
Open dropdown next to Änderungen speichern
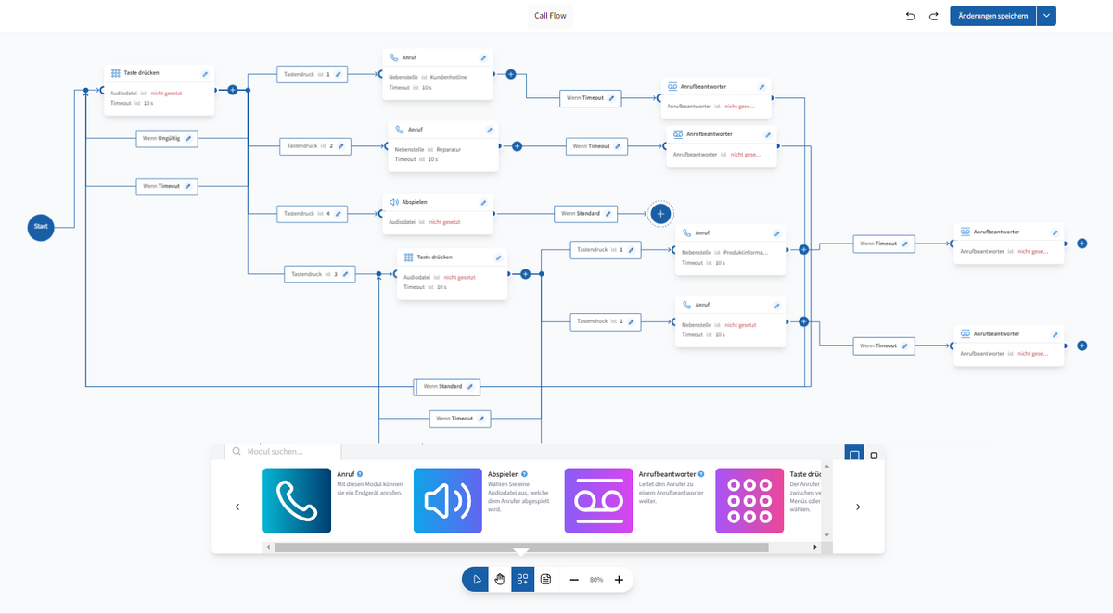[x=1046, y=16]
